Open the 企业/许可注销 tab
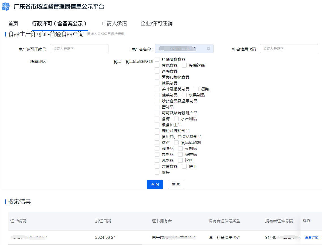The width and height of the screenshot is (322, 245). [x=156, y=23]
